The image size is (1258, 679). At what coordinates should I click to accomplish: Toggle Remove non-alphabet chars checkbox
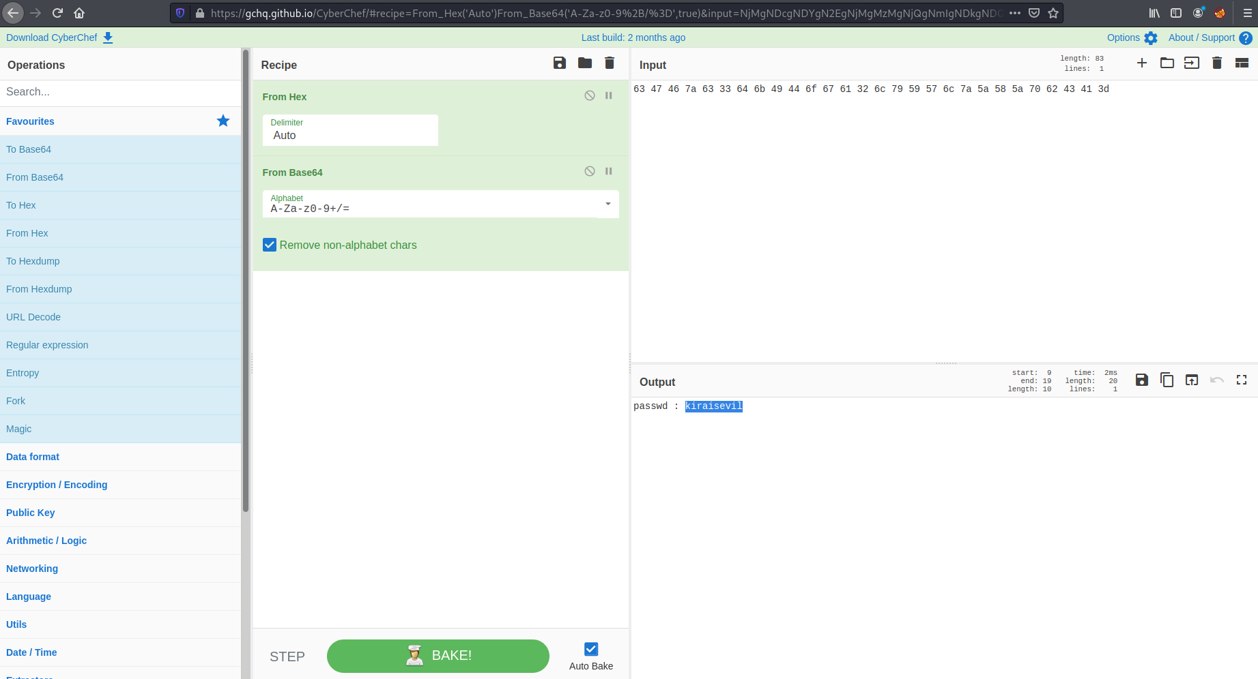(x=270, y=245)
